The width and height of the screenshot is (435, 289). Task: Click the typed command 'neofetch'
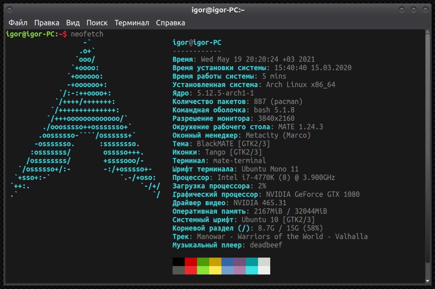(87, 34)
